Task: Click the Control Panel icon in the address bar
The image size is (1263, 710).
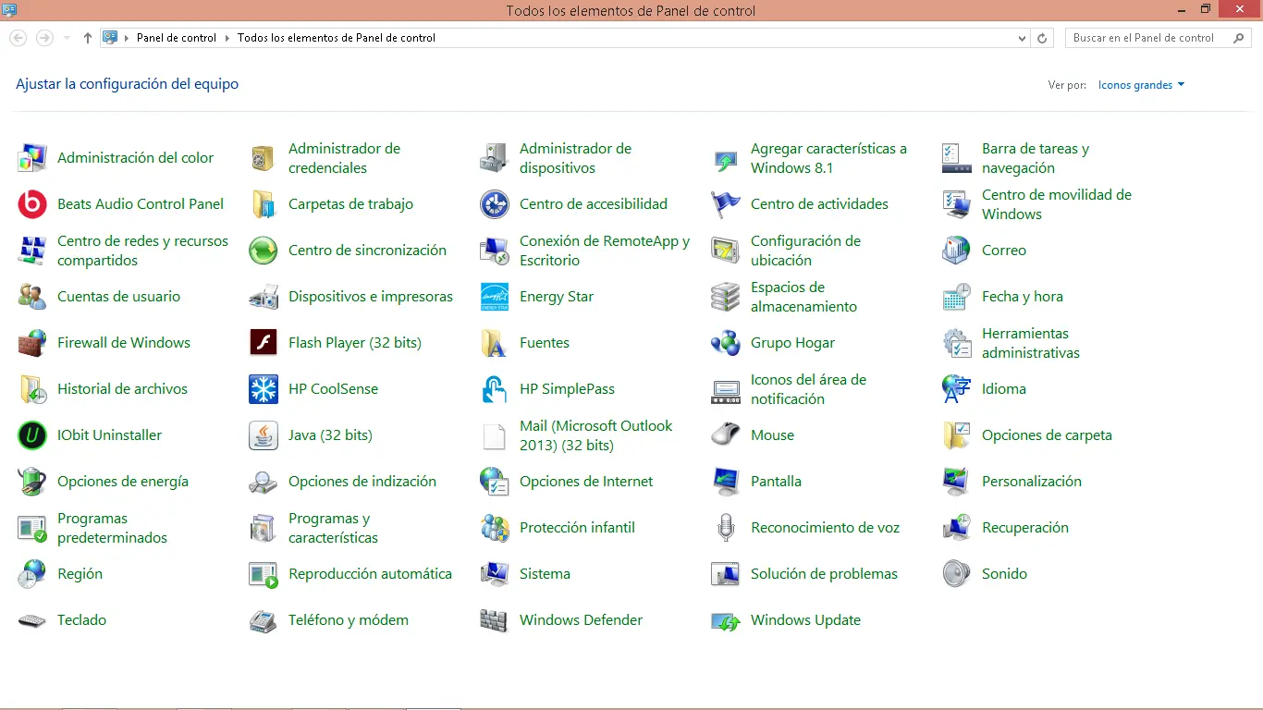Action: [110, 38]
